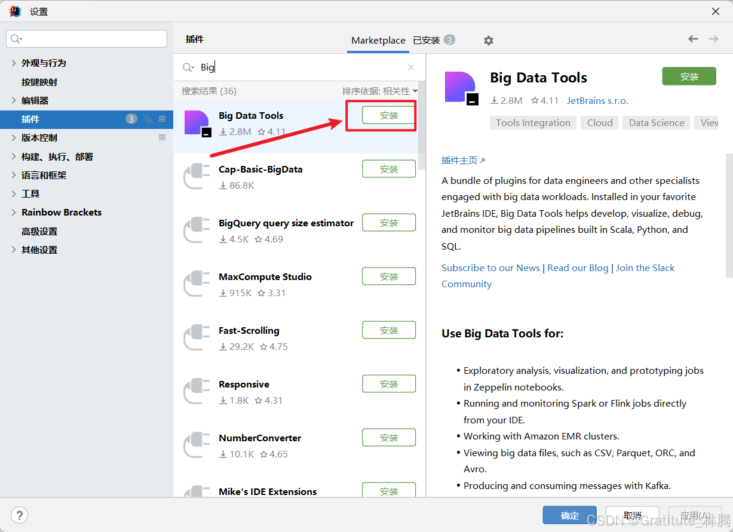
Task: Click NumberConverter plugin icon
Action: coord(197,446)
